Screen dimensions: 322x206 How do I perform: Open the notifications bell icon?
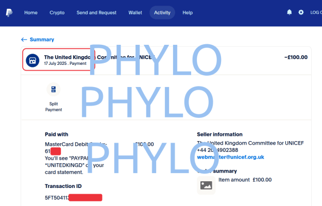pyautogui.click(x=290, y=12)
